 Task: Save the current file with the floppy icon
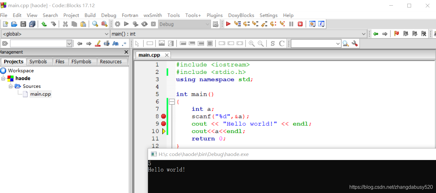coord(23,24)
